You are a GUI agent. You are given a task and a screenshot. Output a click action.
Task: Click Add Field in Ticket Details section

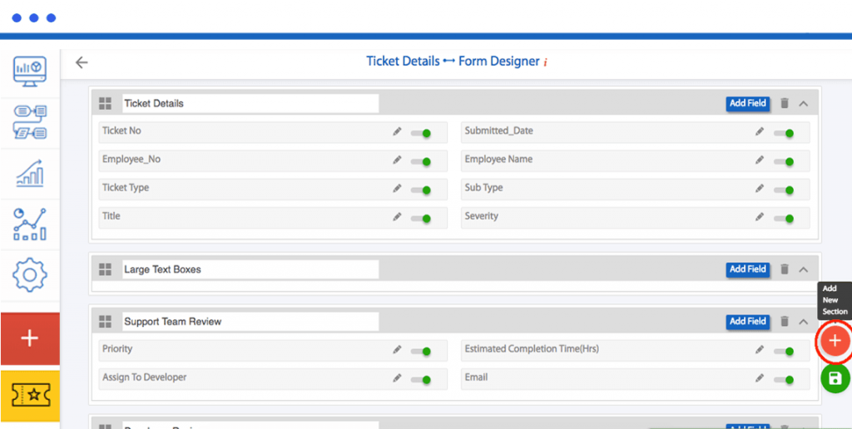[x=747, y=104]
